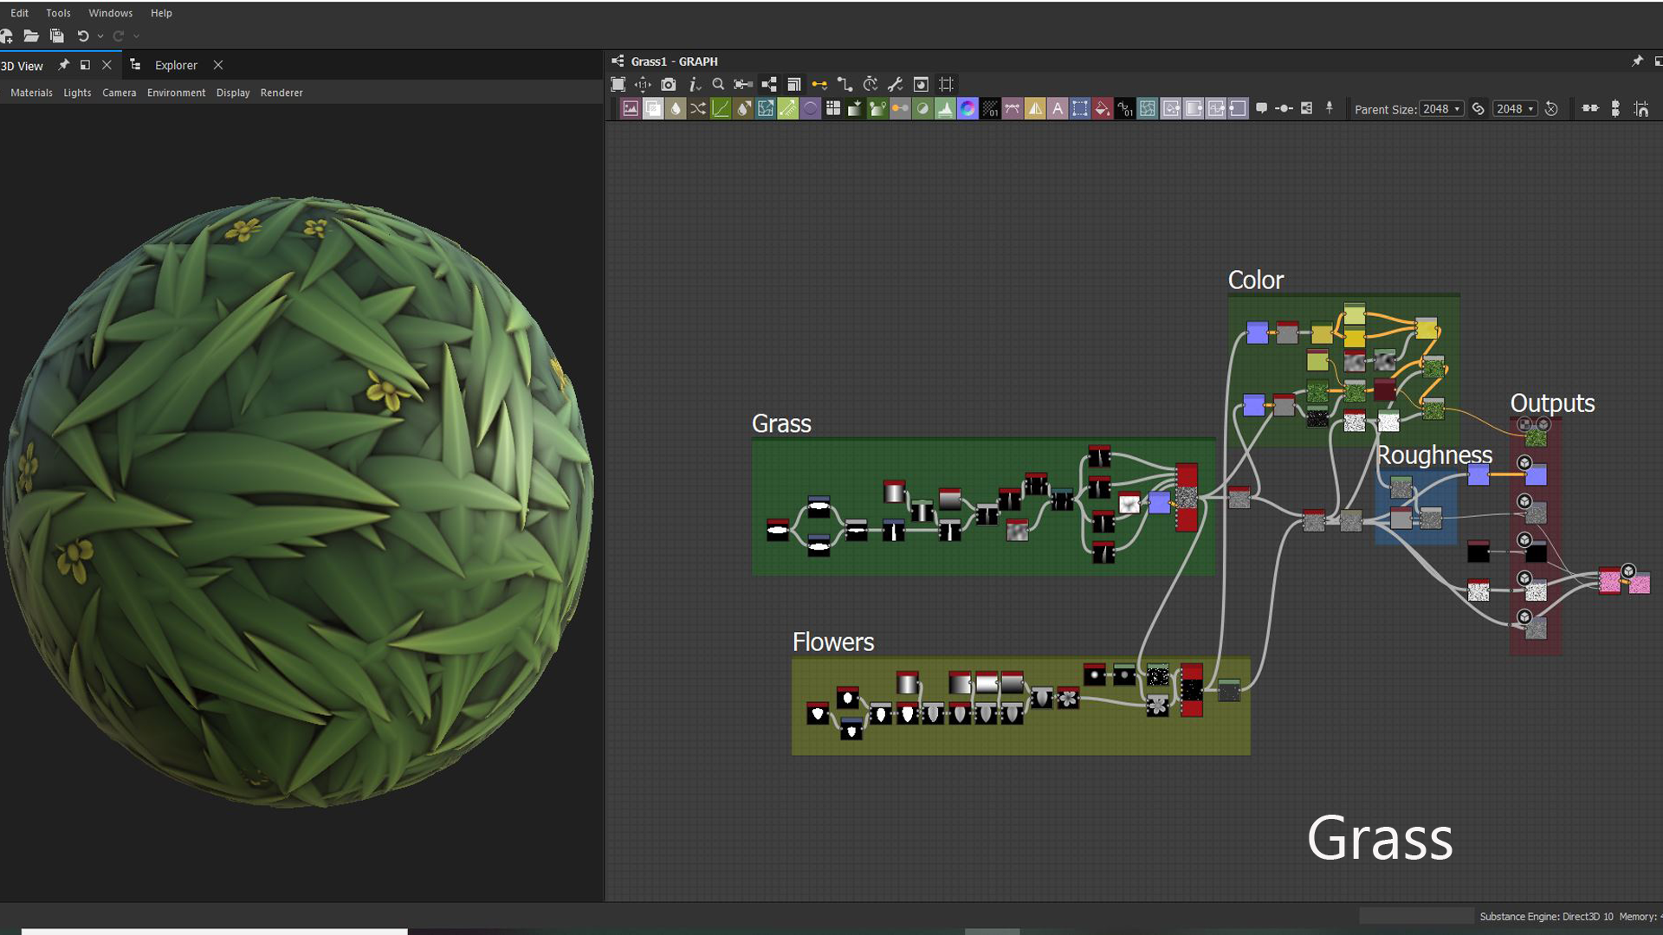Image resolution: width=1663 pixels, height=935 pixels.
Task: Open the first Parent Size 2048 dropdown
Action: [1441, 109]
